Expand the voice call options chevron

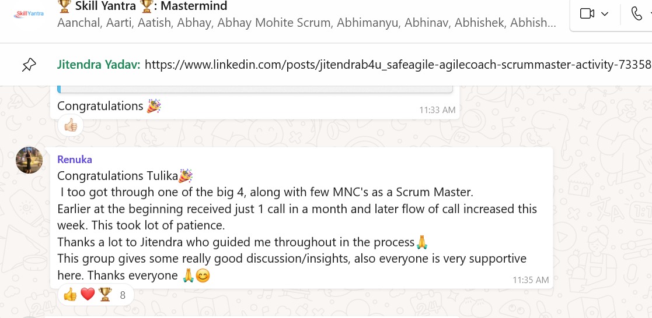[x=650, y=13]
